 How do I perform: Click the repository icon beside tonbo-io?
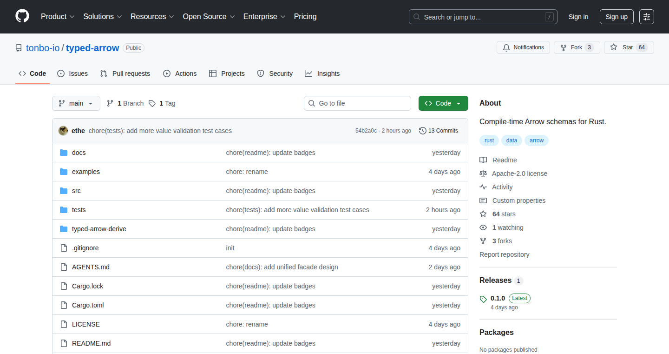coord(19,48)
